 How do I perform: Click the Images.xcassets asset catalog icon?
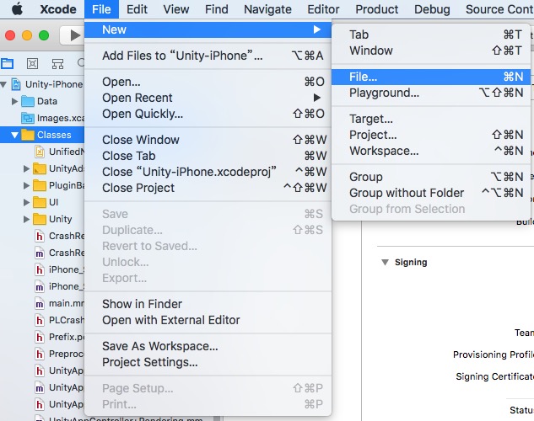tap(28, 118)
